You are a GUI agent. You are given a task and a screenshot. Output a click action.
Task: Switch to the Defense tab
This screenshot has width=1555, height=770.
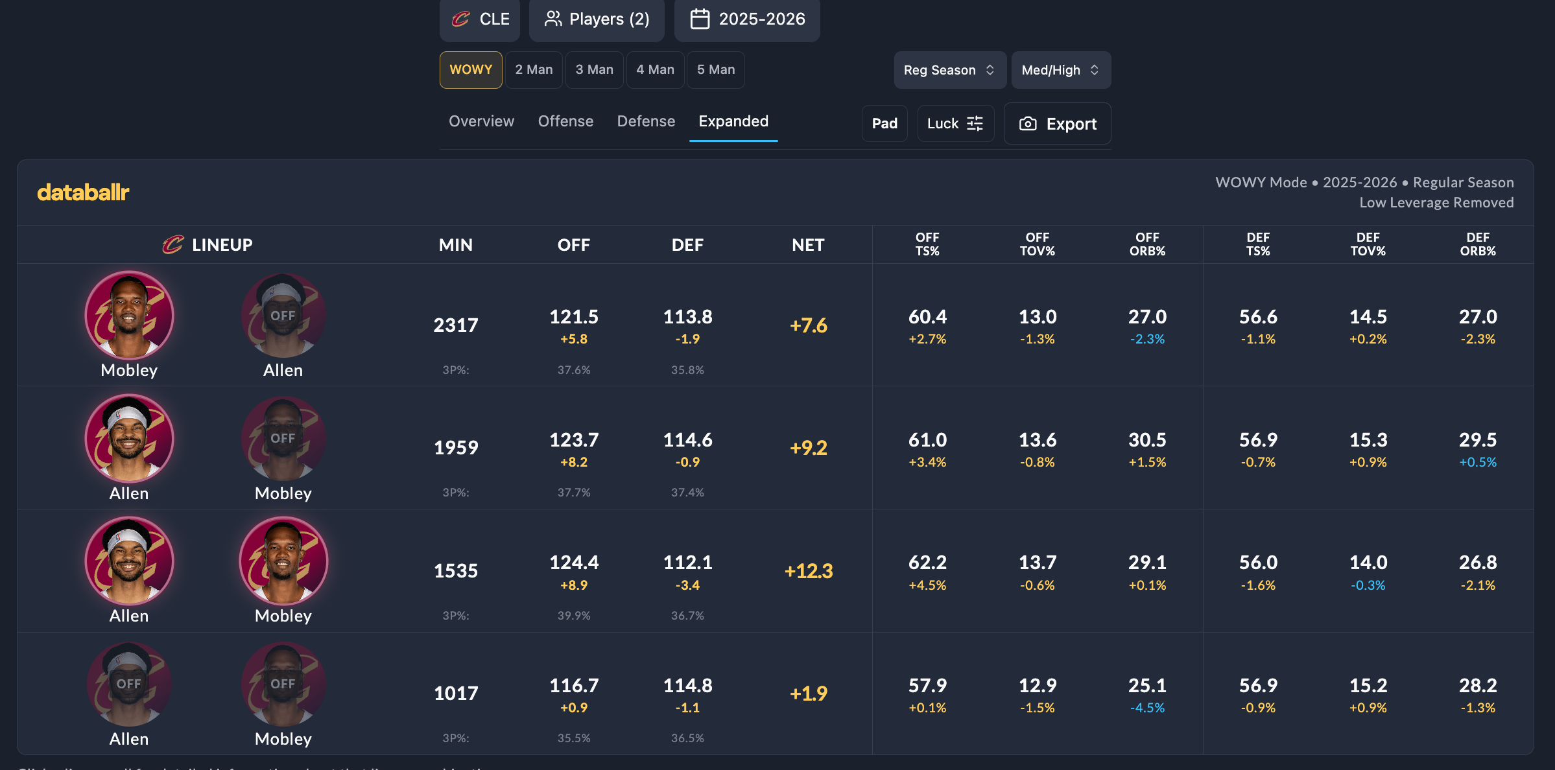pos(646,121)
